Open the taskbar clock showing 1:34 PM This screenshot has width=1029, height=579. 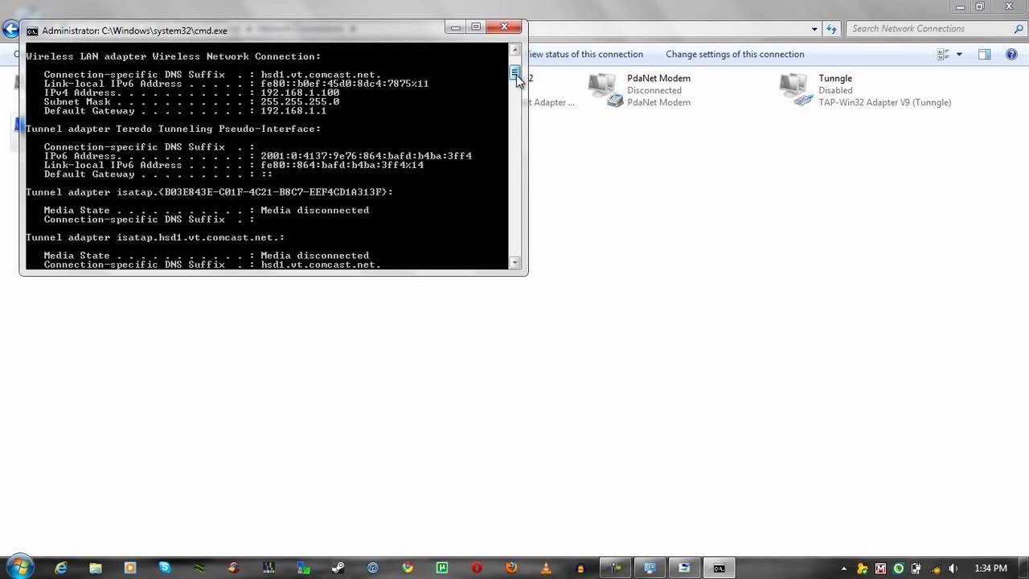pyautogui.click(x=990, y=569)
